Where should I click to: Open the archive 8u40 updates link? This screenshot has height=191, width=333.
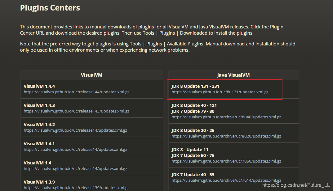click(226, 117)
